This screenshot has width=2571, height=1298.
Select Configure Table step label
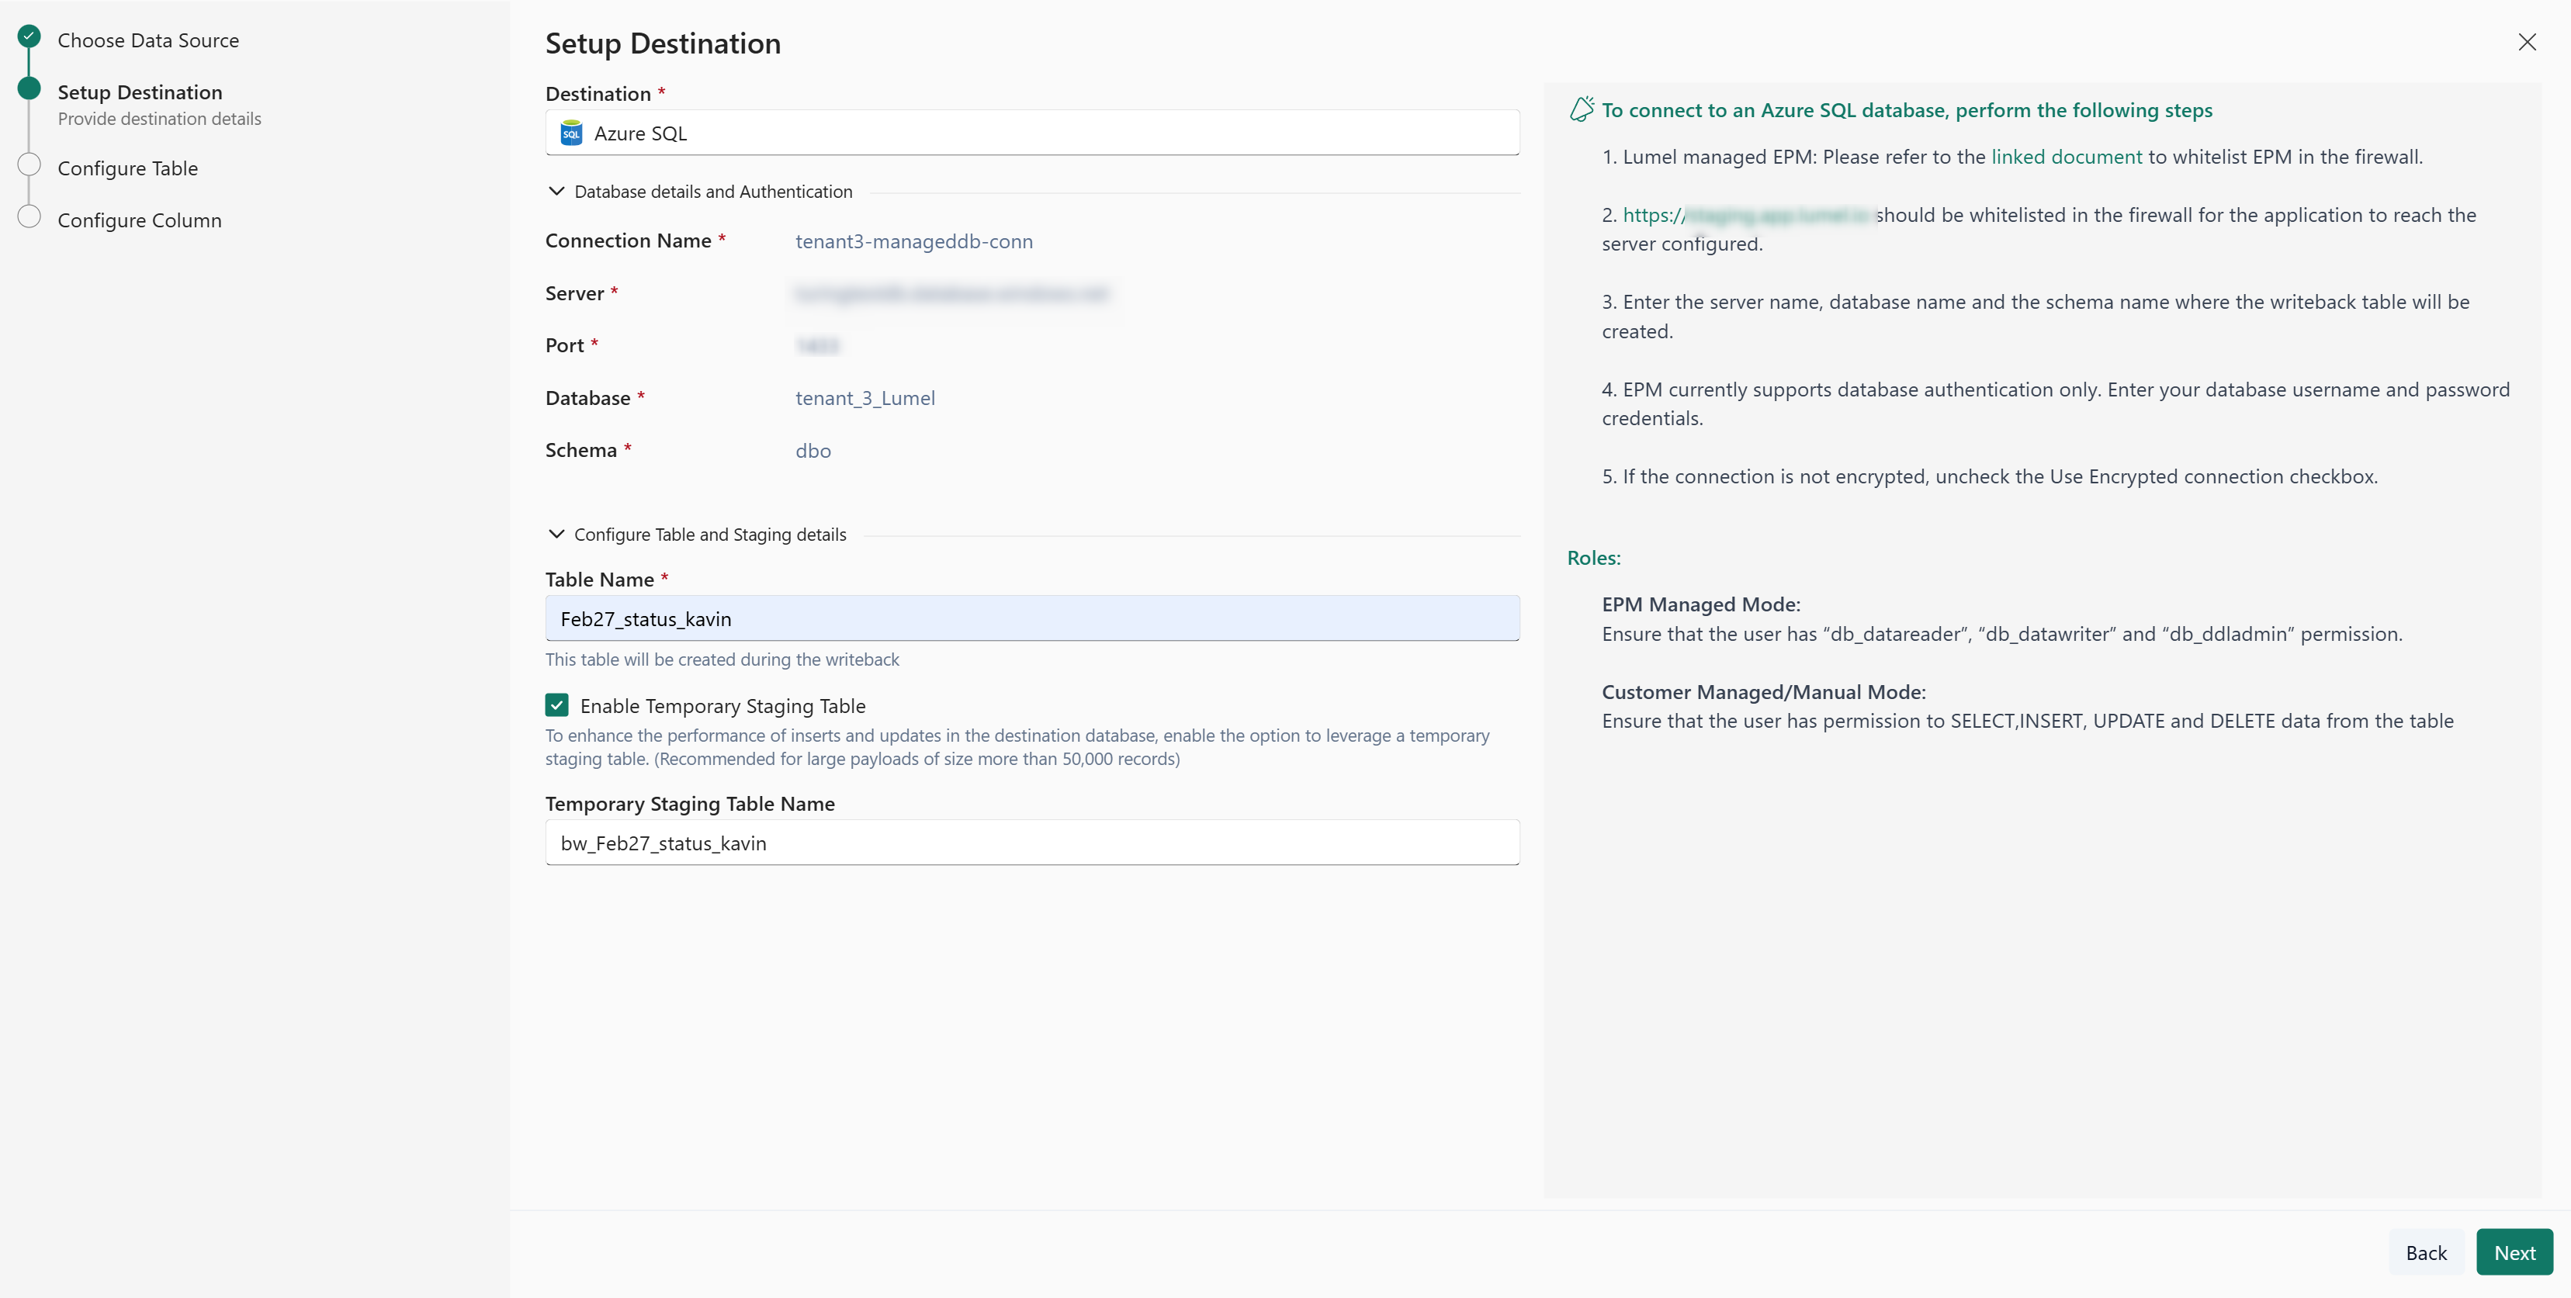[128, 168]
